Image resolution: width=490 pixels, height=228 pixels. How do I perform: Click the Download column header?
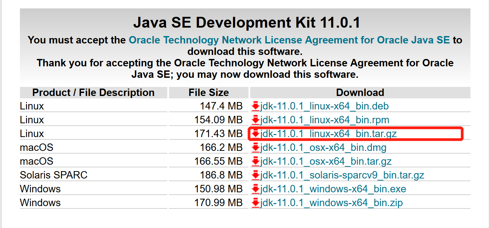[360, 93]
